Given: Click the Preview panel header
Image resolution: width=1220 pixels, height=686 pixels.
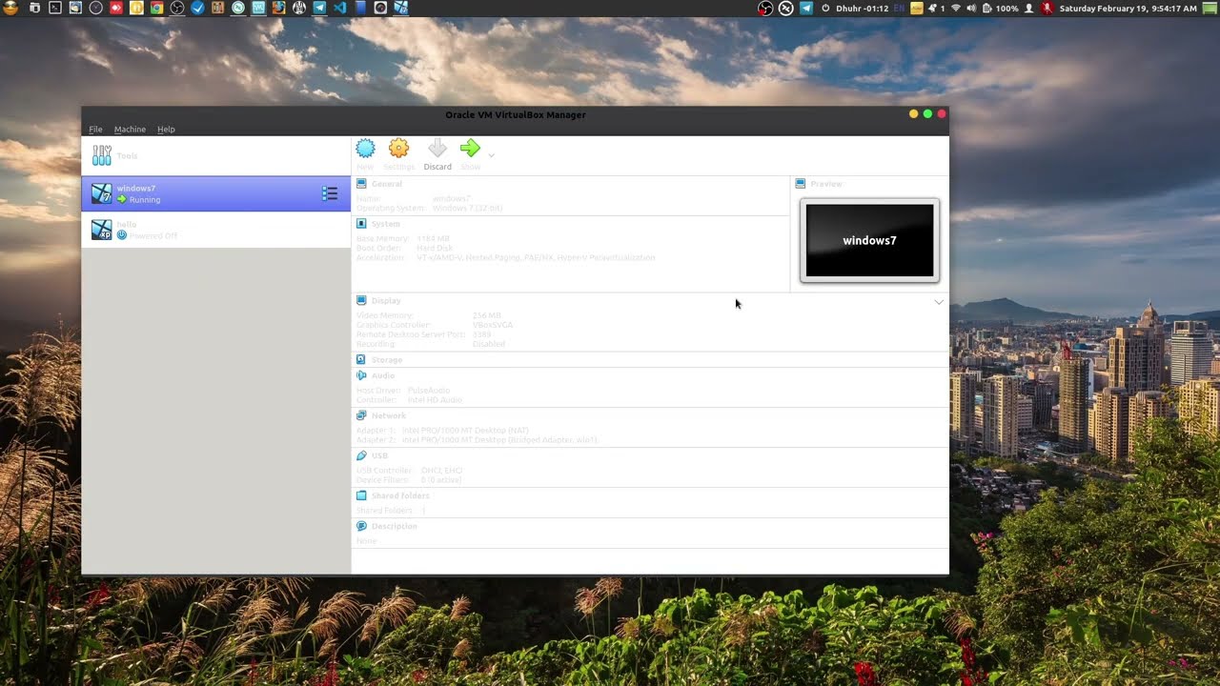Looking at the screenshot, I should [826, 184].
